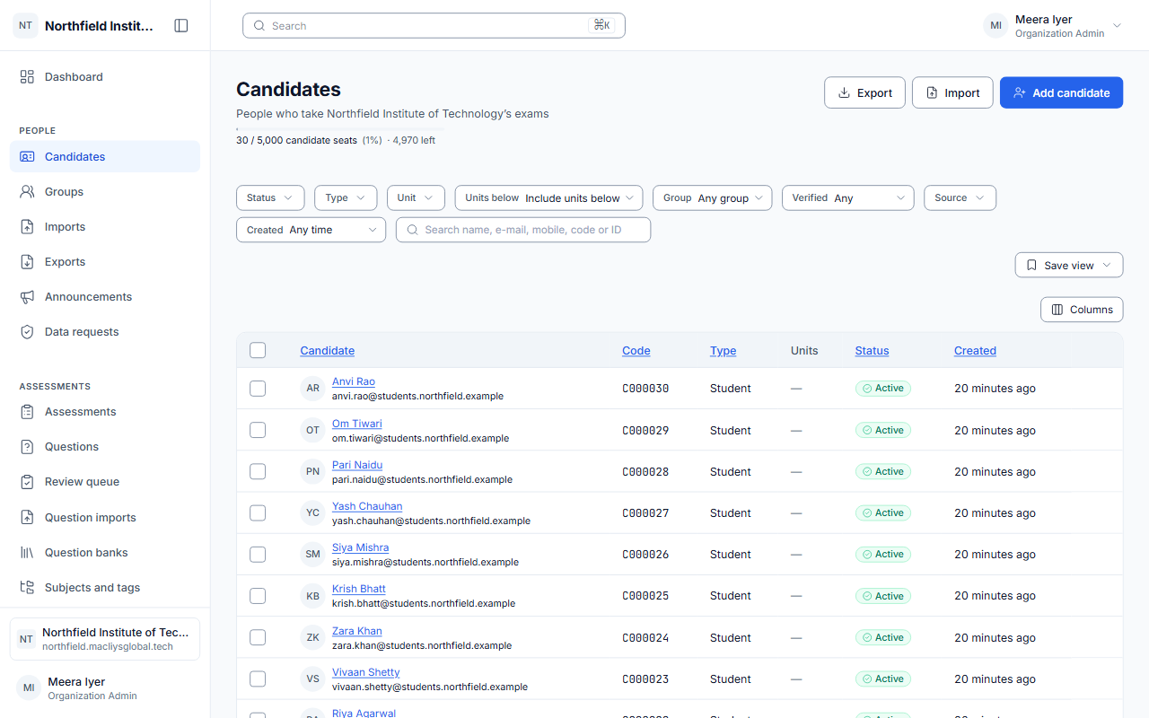Expand the Units below dropdown
Image resolution: width=1149 pixels, height=718 pixels.
tap(548, 197)
